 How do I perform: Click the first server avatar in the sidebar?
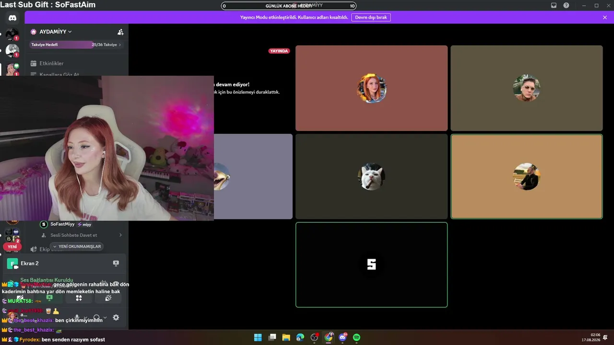click(12, 34)
